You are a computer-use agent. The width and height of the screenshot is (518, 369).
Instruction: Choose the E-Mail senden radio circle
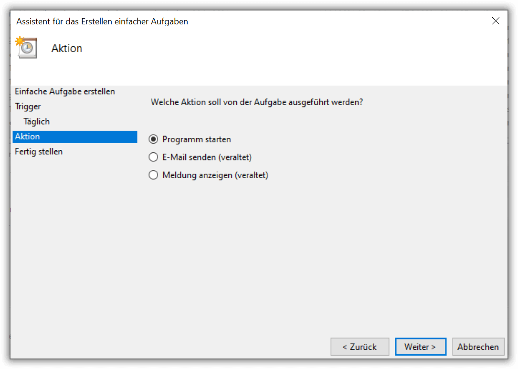pos(153,157)
